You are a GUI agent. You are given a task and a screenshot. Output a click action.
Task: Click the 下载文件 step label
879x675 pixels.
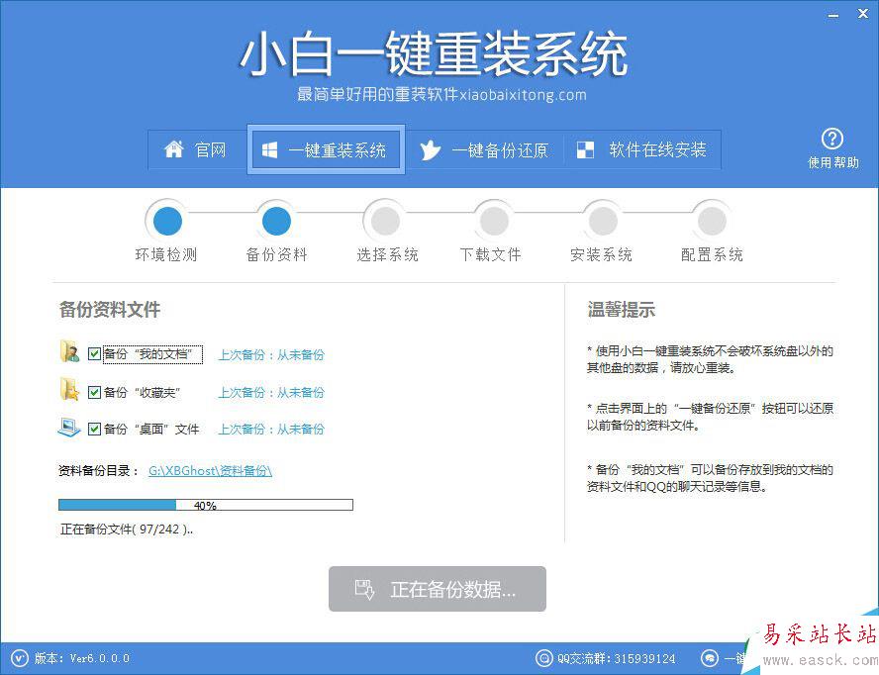click(x=491, y=255)
